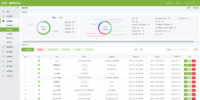Click red delete icon for row 2

pyautogui.click(x=194, y=65)
